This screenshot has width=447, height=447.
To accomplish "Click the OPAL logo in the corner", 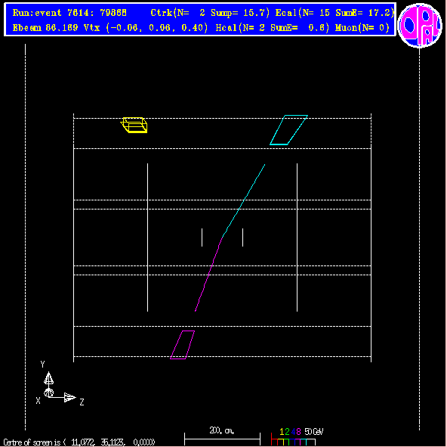I will pos(419,25).
